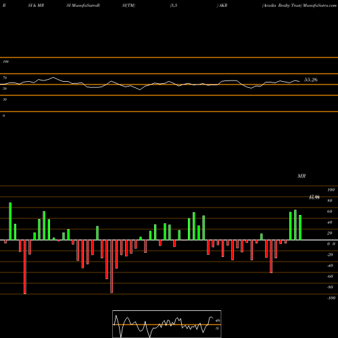Screen dimensions: 338x338
Task: Click the MR axis label -20
Action: [330, 255]
